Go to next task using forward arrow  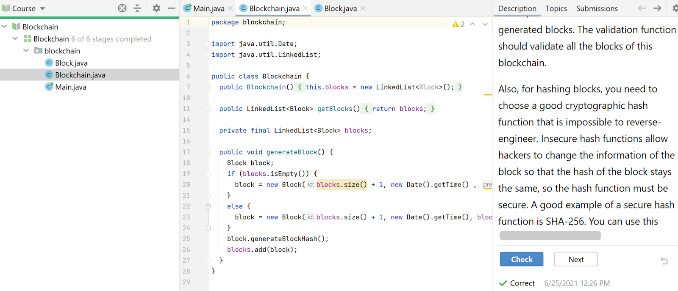(x=657, y=8)
